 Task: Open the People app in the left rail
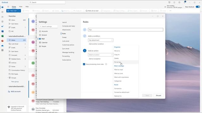pyautogui.click(x=3, y=17)
